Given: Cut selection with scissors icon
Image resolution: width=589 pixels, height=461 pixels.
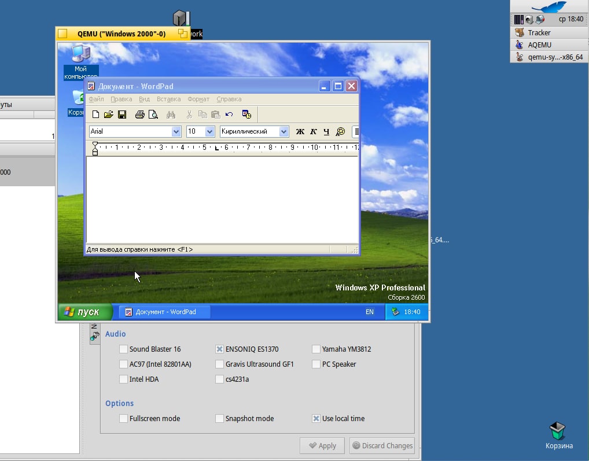Looking at the screenshot, I should (189, 115).
